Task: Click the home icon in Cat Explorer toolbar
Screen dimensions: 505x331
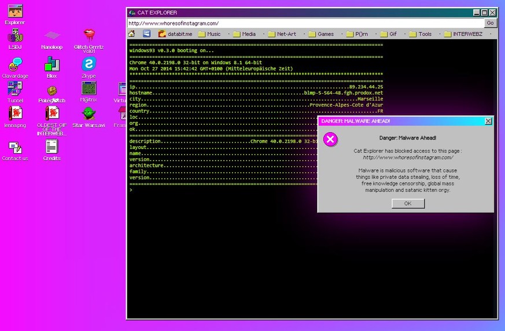Action: [x=131, y=34]
